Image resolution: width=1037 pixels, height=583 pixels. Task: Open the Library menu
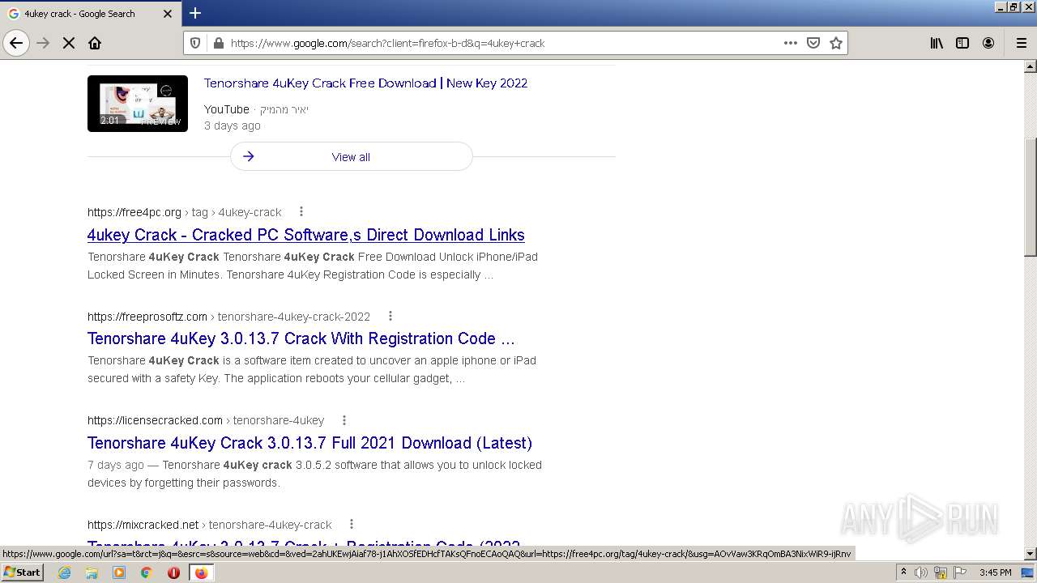click(937, 43)
